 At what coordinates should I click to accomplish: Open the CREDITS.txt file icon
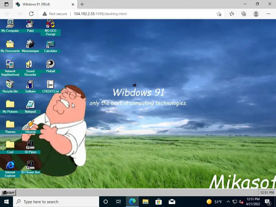50,87
